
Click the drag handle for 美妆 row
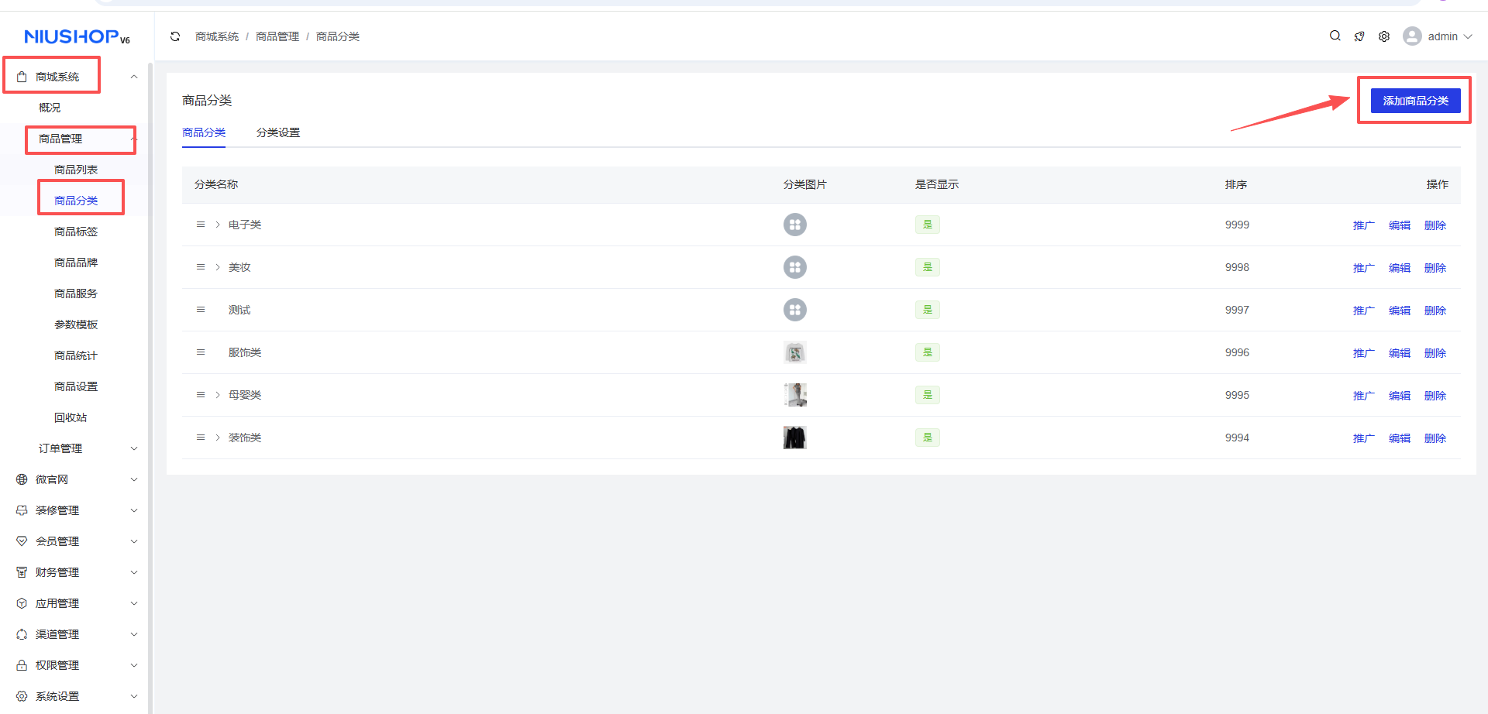[201, 267]
